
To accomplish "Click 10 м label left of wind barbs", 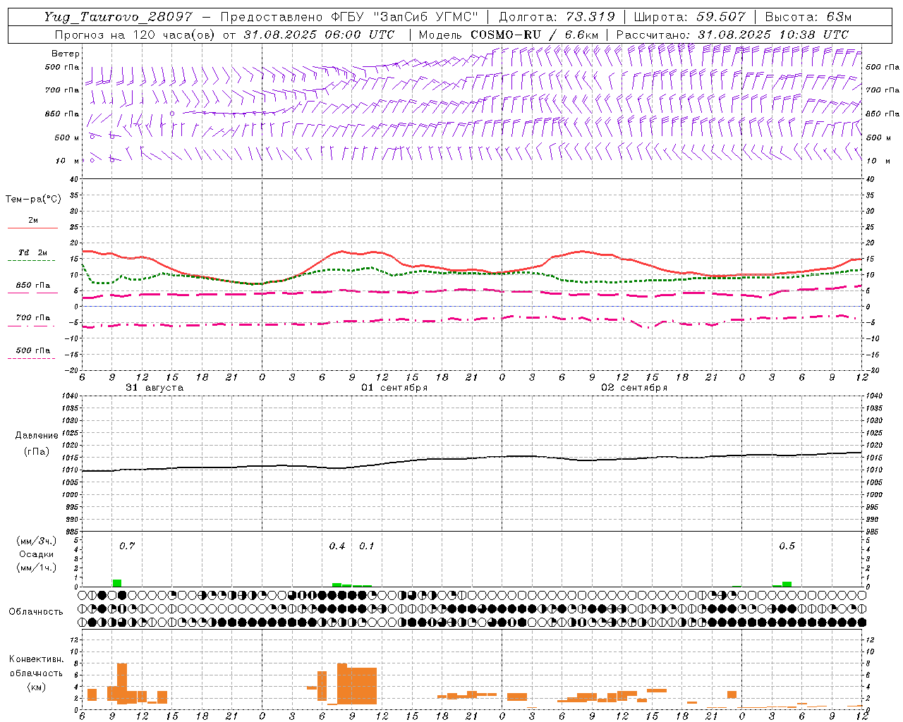I will [68, 161].
